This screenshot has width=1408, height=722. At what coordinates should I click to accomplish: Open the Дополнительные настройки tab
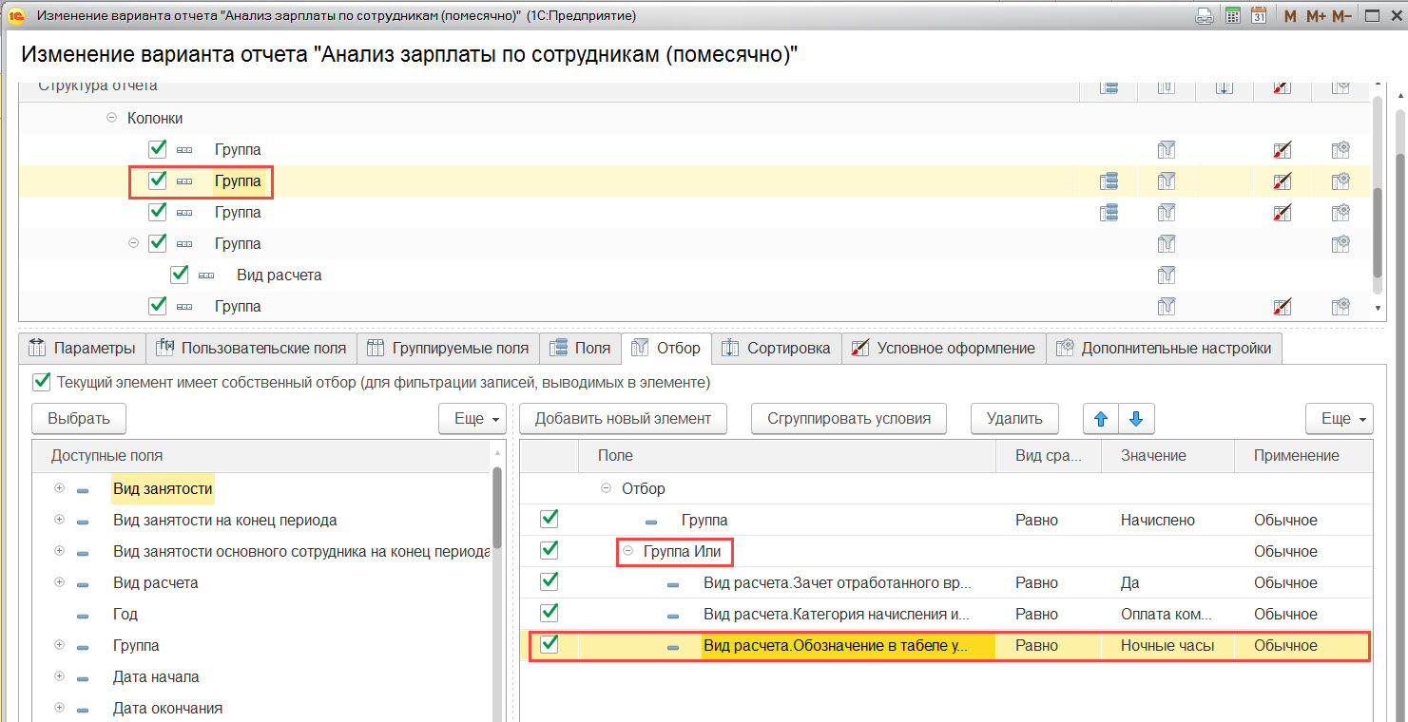point(1164,348)
